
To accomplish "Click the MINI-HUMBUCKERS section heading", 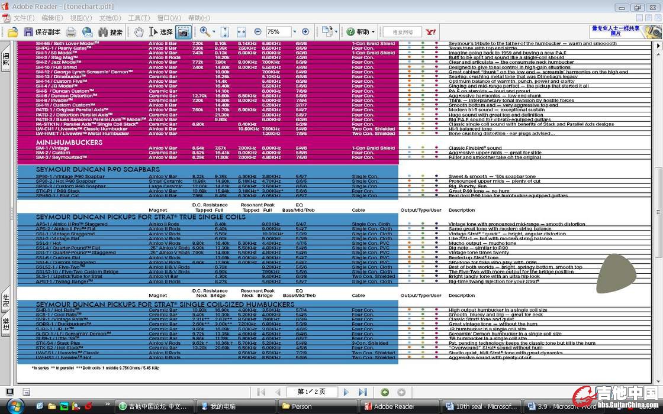I will (x=69, y=143).
